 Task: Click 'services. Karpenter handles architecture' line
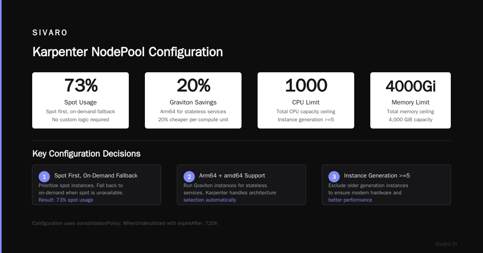point(230,193)
